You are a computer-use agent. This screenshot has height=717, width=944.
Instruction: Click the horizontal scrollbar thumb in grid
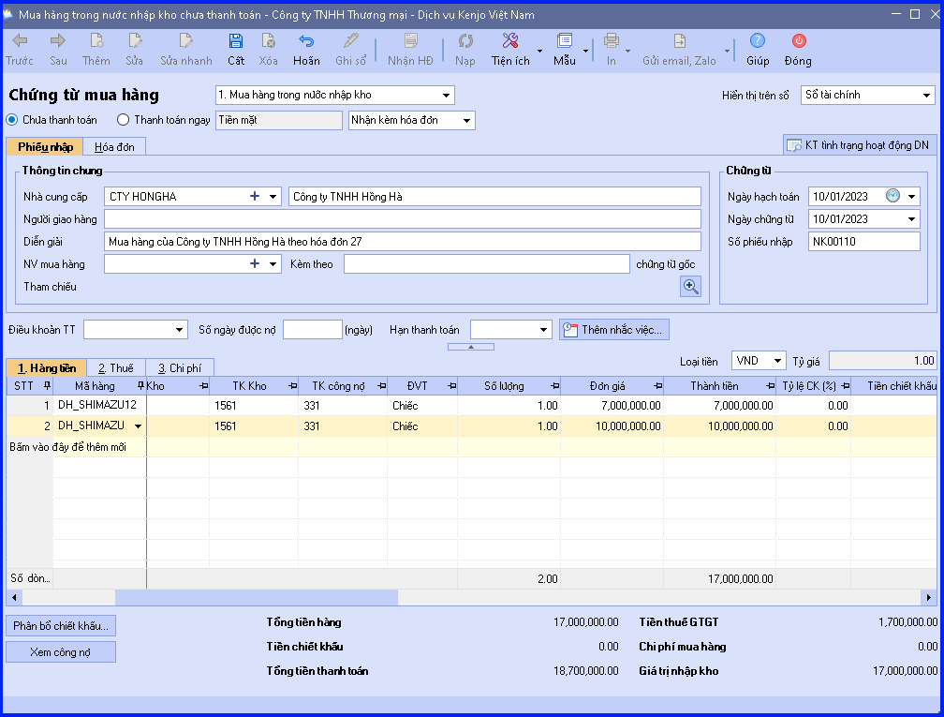pos(257,598)
